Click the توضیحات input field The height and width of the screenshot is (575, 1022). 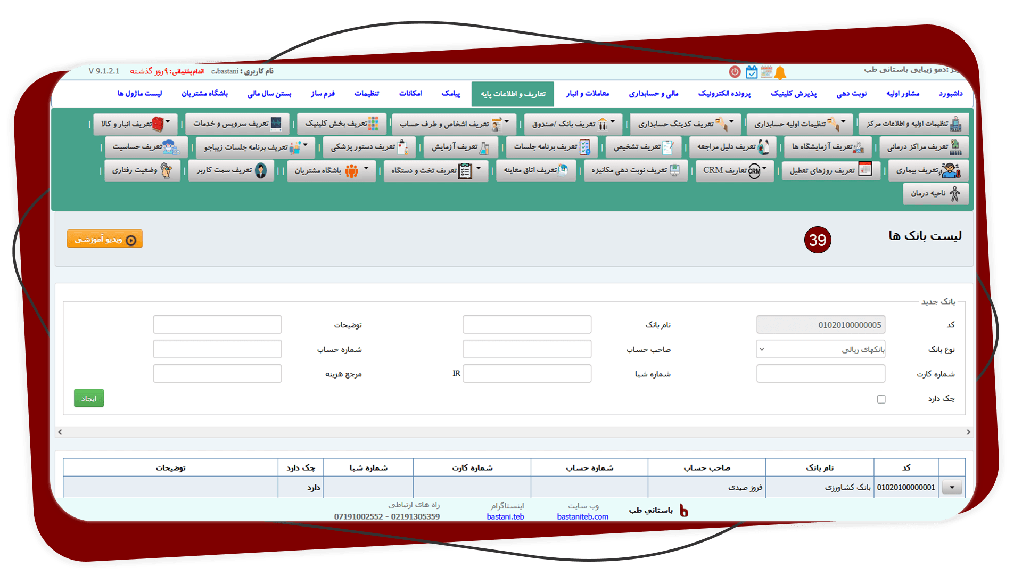(217, 325)
